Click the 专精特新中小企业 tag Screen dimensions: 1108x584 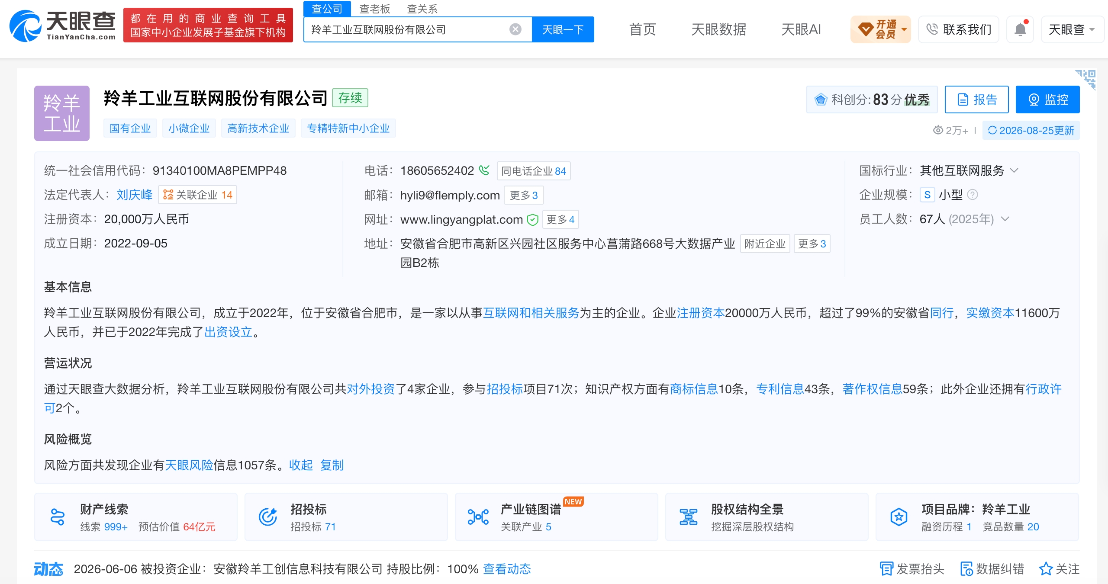click(348, 128)
